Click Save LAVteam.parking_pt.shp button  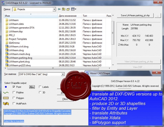[x=135, y=16]
